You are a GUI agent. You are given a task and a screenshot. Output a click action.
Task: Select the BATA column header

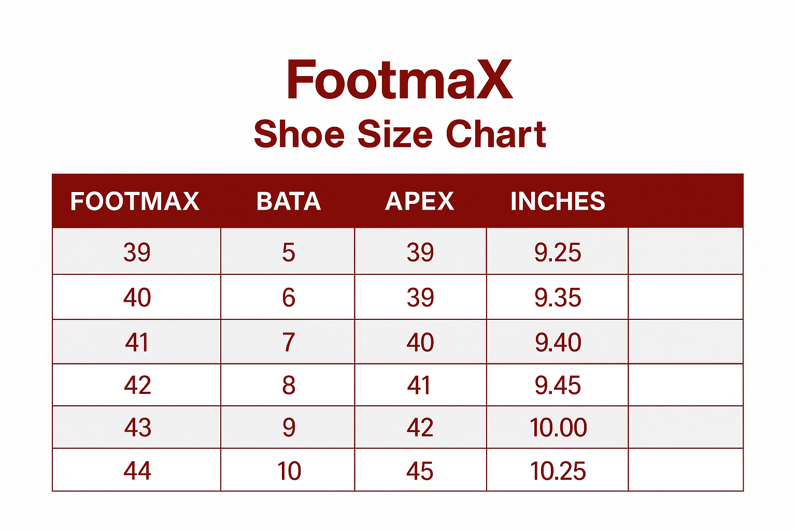(289, 201)
